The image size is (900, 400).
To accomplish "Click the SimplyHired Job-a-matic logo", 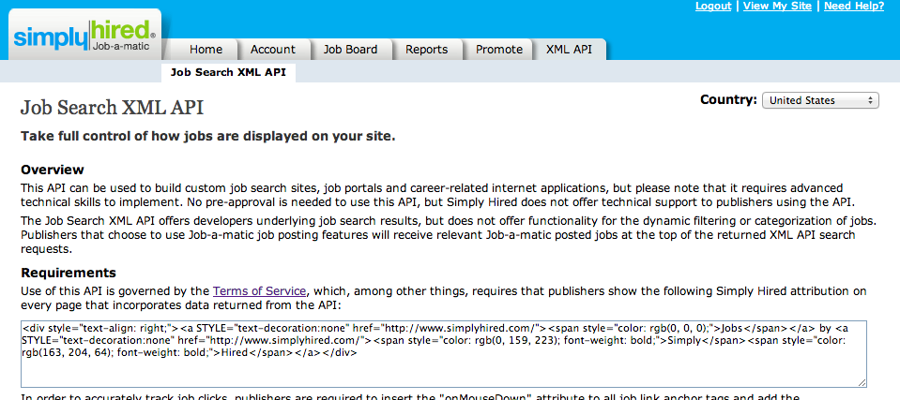I will (84, 35).
